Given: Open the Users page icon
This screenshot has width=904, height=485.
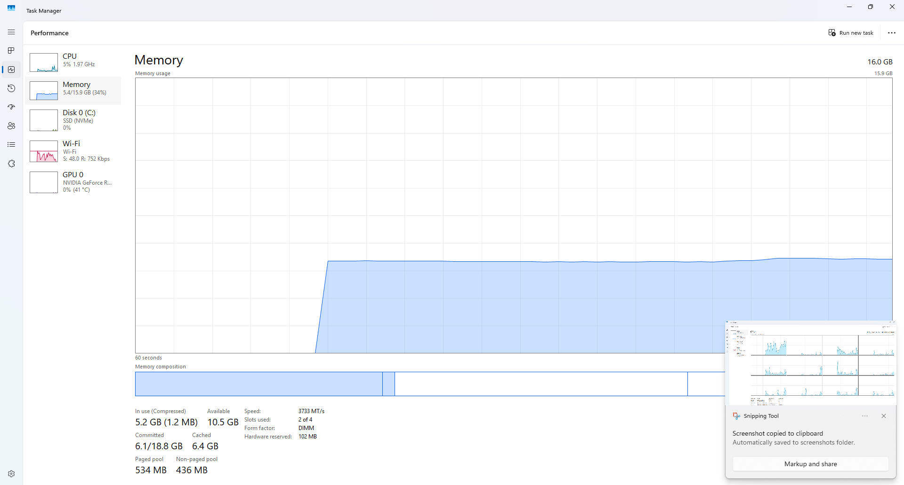Looking at the screenshot, I should click(11, 126).
